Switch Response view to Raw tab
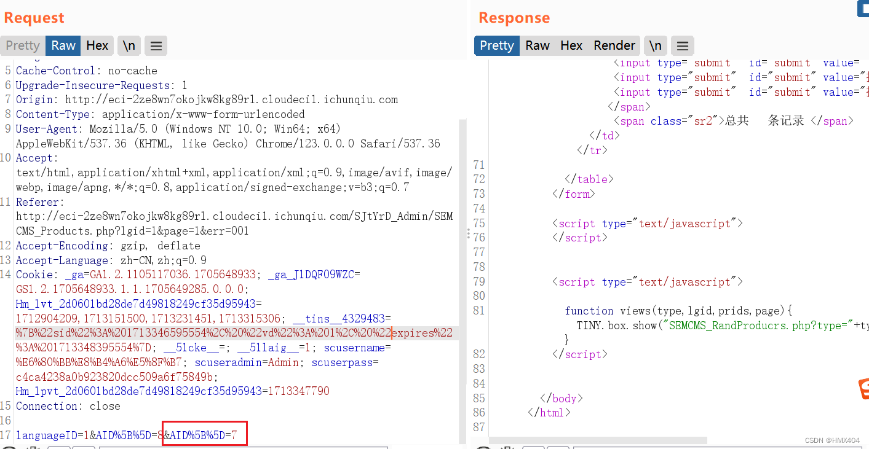 click(x=538, y=45)
